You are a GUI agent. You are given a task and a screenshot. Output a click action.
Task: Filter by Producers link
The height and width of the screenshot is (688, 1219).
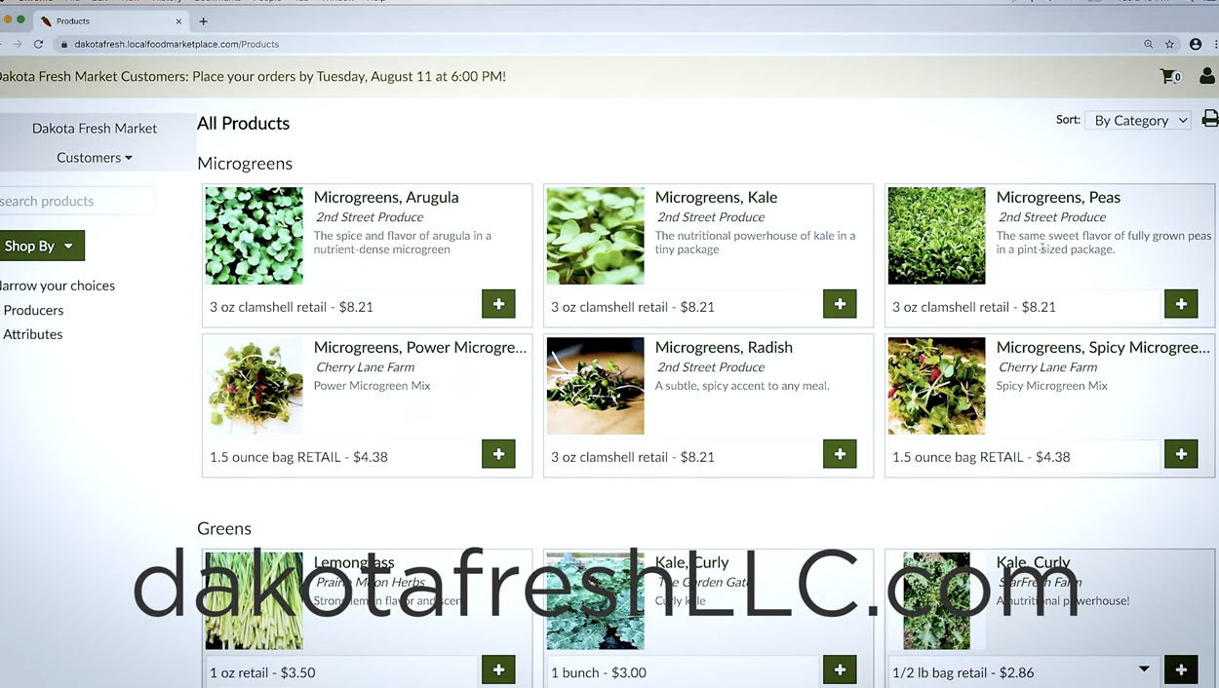(33, 310)
